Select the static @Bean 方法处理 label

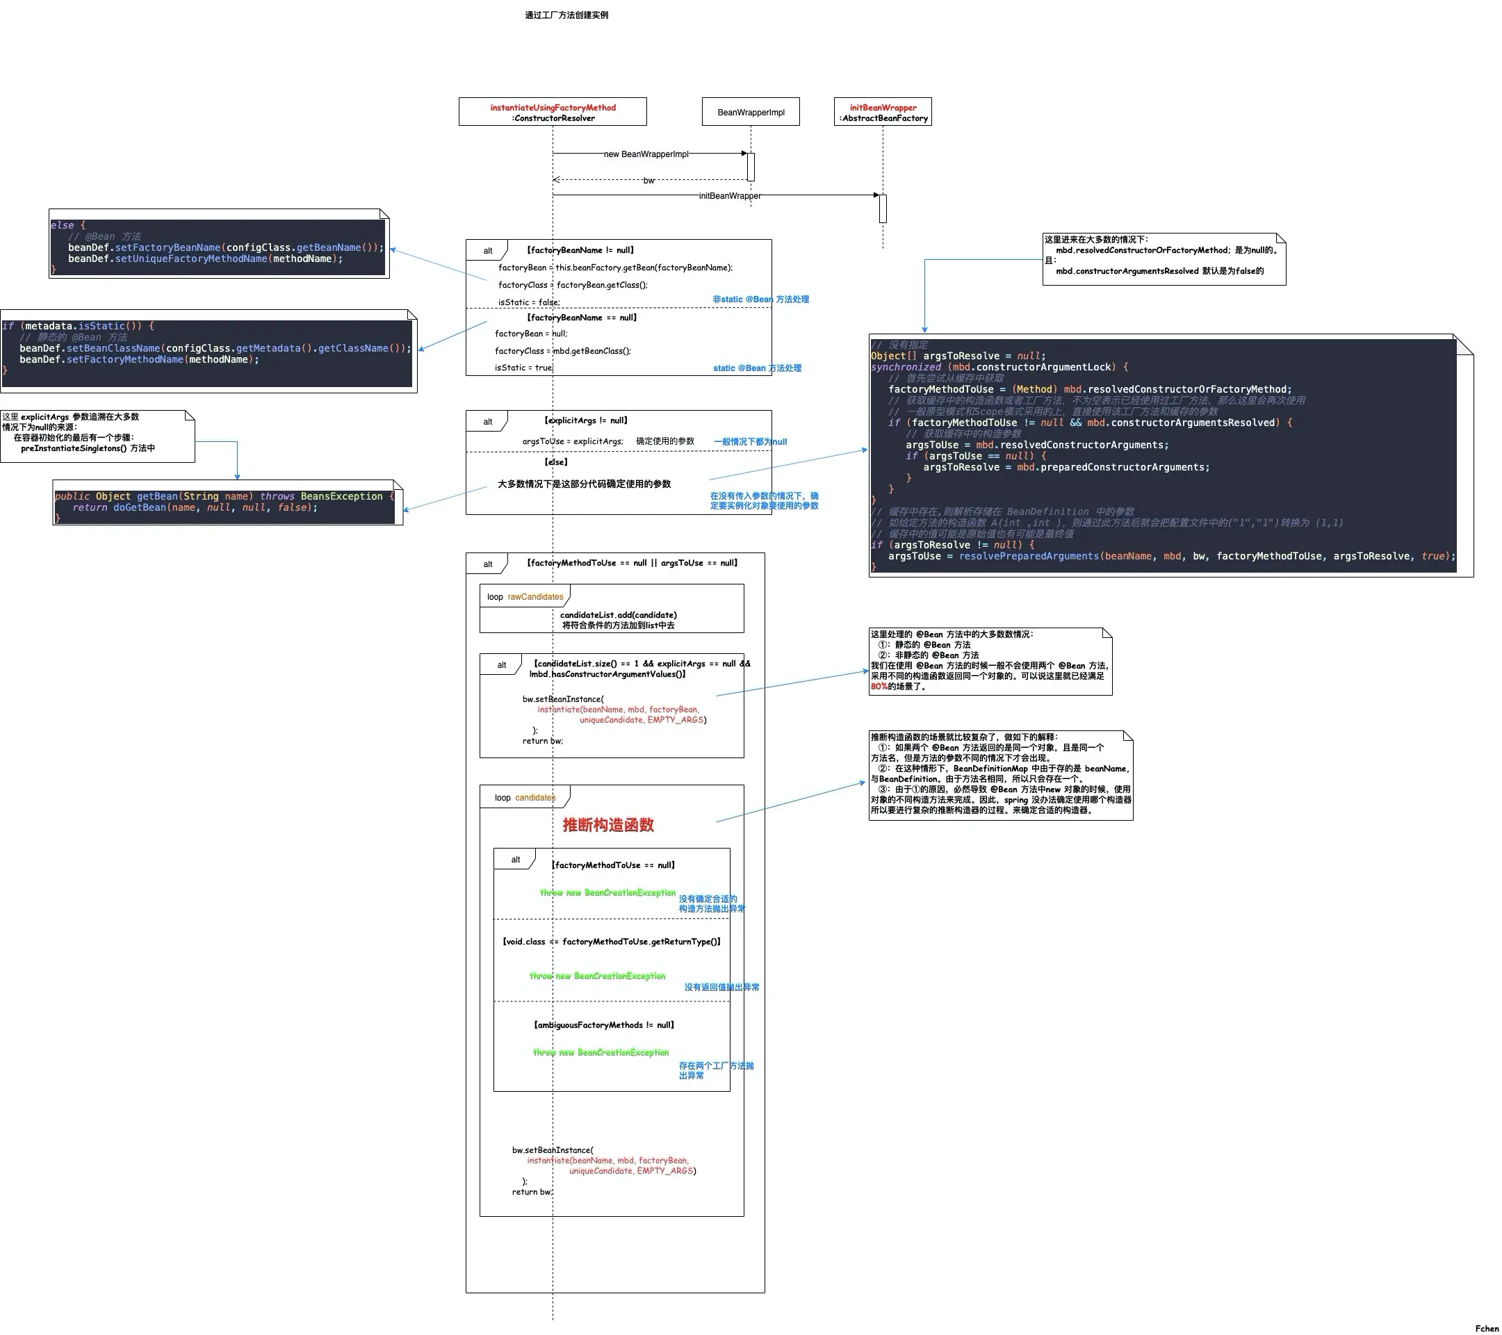(758, 368)
